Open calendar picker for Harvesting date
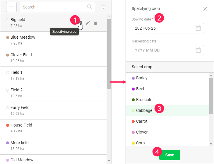This screenshot has width=214, height=164. [x=198, y=50]
